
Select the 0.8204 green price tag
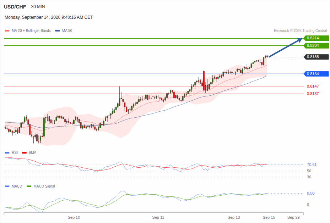[x=316, y=46]
